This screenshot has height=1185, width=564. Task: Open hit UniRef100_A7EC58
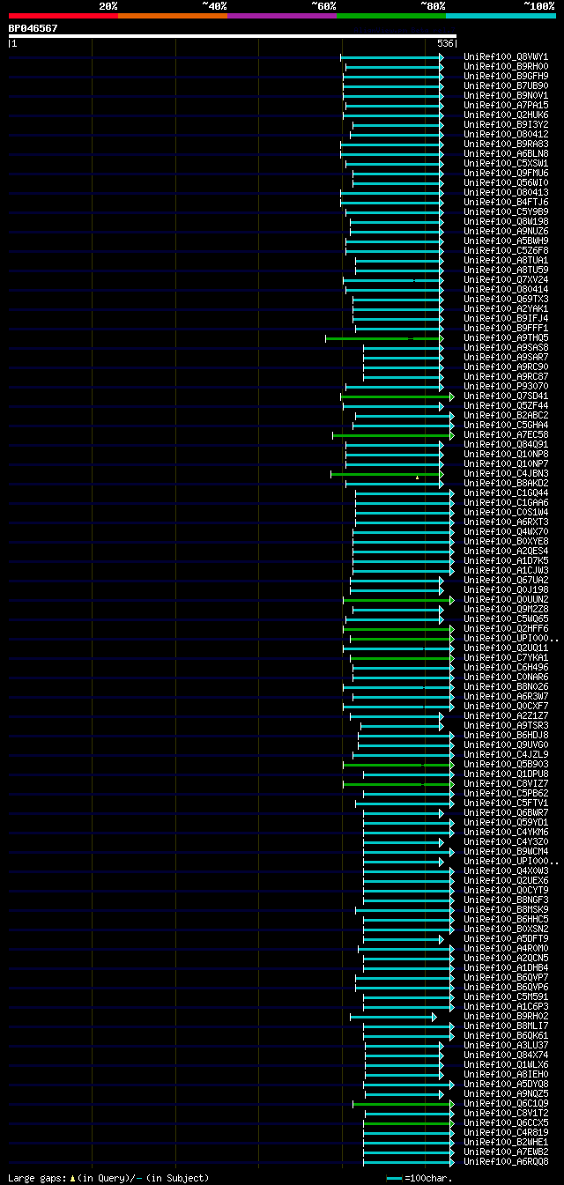coord(506,434)
